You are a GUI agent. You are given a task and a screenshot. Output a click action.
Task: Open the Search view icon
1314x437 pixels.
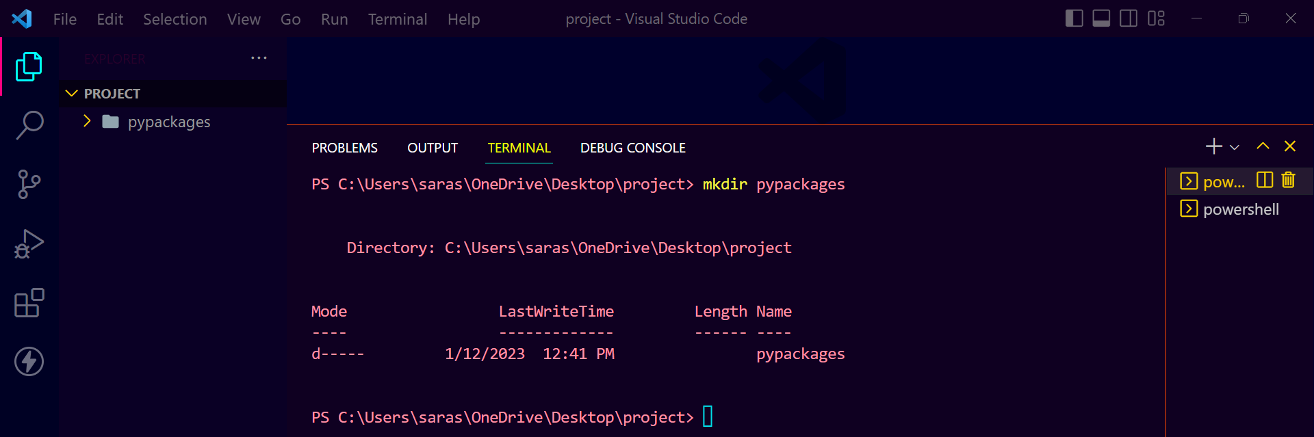[x=29, y=125]
